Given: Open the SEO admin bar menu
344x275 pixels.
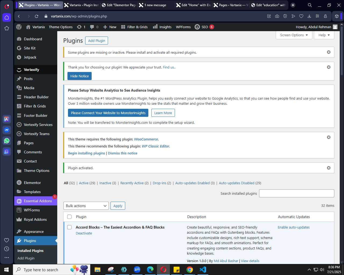Looking at the screenshot, I should [204, 27].
